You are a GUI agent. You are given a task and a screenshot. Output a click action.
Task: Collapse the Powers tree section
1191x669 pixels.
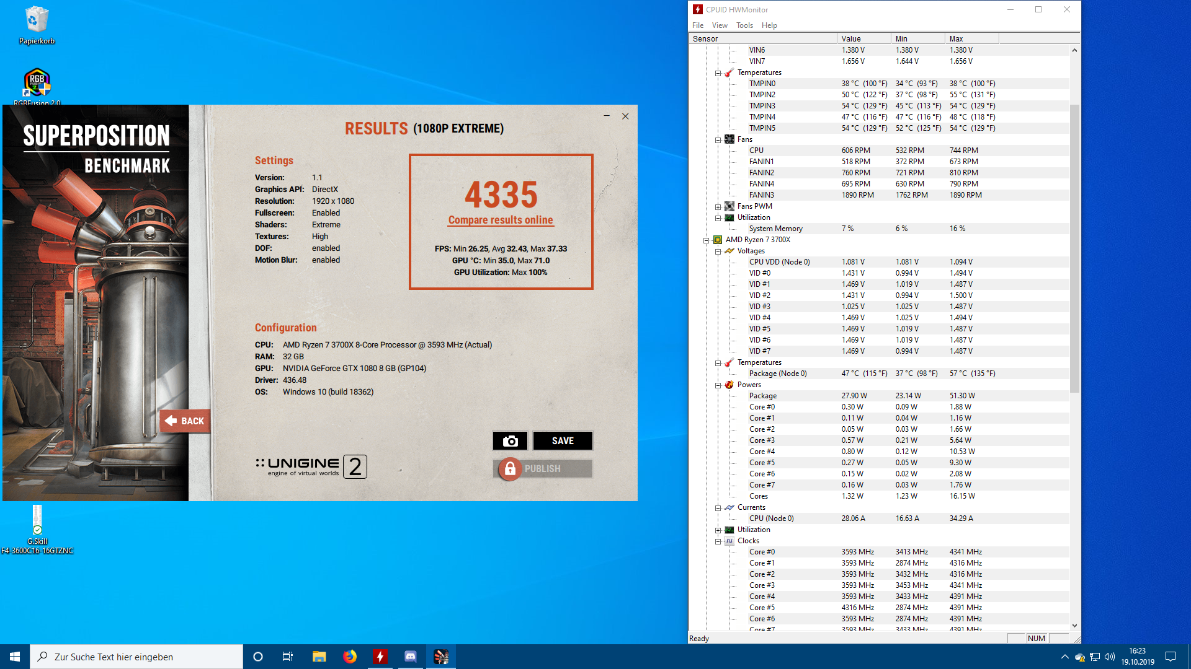(x=718, y=385)
